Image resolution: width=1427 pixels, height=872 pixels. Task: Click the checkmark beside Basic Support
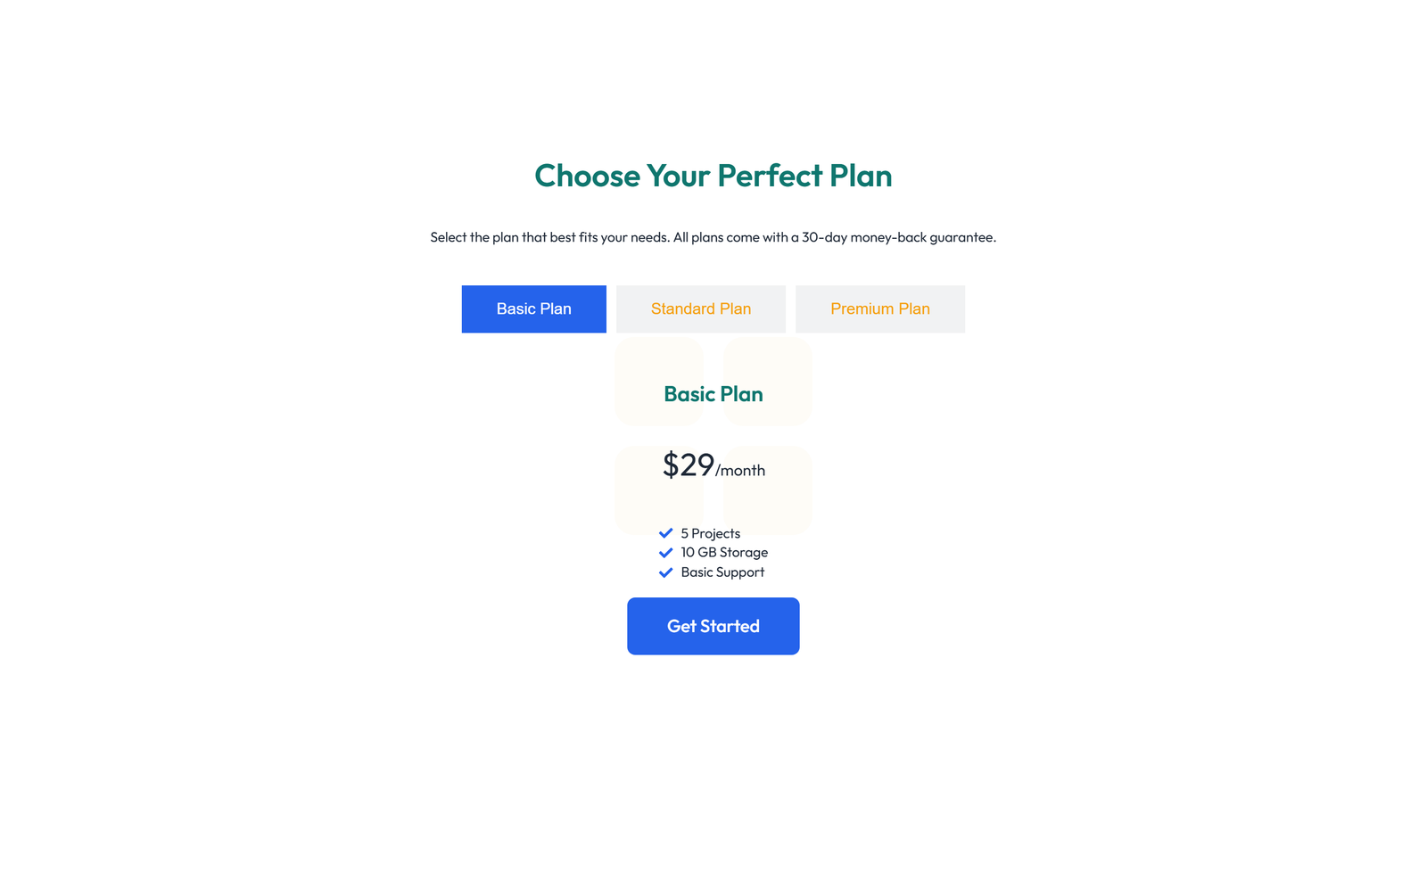point(665,572)
